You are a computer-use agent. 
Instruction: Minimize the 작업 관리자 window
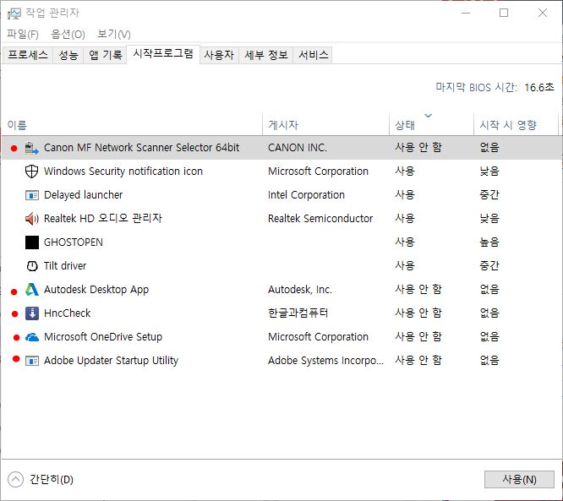[x=466, y=14]
